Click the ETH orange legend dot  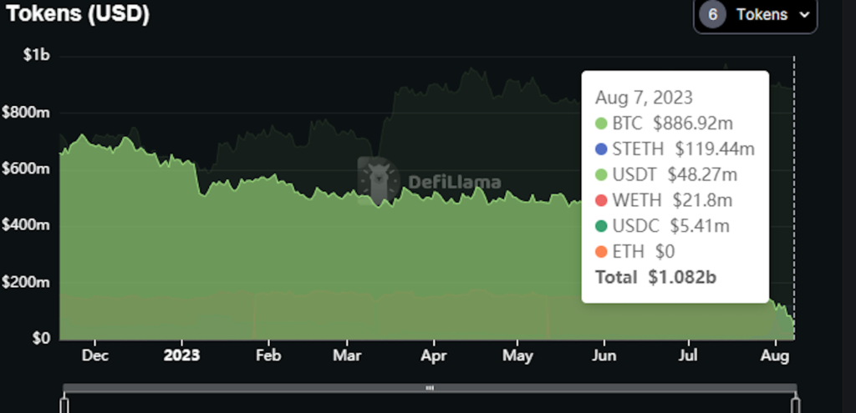(x=601, y=252)
